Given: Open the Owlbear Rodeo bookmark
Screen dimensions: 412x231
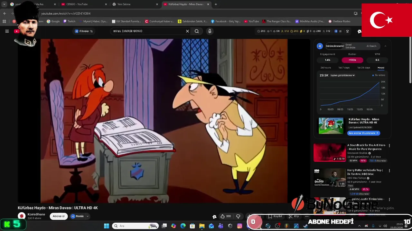Looking at the screenshot, I should pyautogui.click(x=339, y=21).
